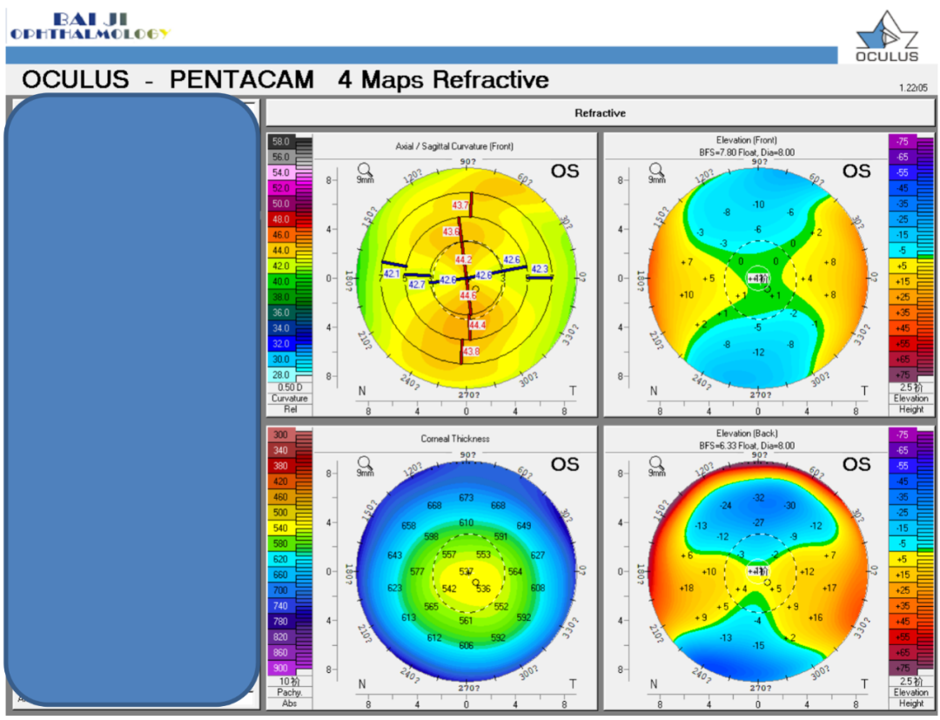Click the Bai Ji Ophthalmology logo
The height and width of the screenshot is (720, 940).
pos(89,26)
